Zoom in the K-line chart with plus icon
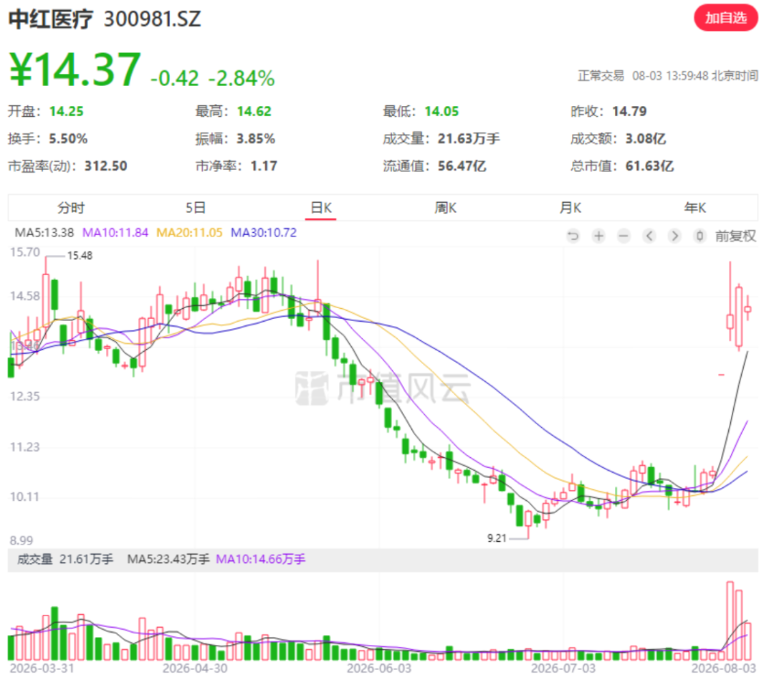774x680 pixels. (x=598, y=236)
